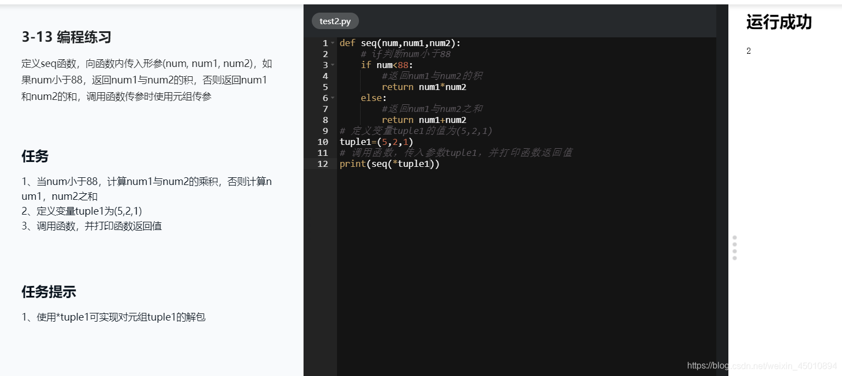Click the comment '# 定义变量tuple1的值为(5,2,1)'
Image resolution: width=842 pixels, height=376 pixels.
point(416,131)
